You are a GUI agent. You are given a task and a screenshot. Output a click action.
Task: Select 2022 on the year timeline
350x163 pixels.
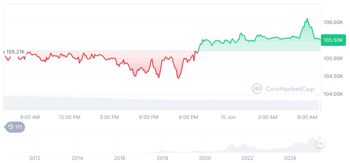pyautogui.click(x=247, y=158)
